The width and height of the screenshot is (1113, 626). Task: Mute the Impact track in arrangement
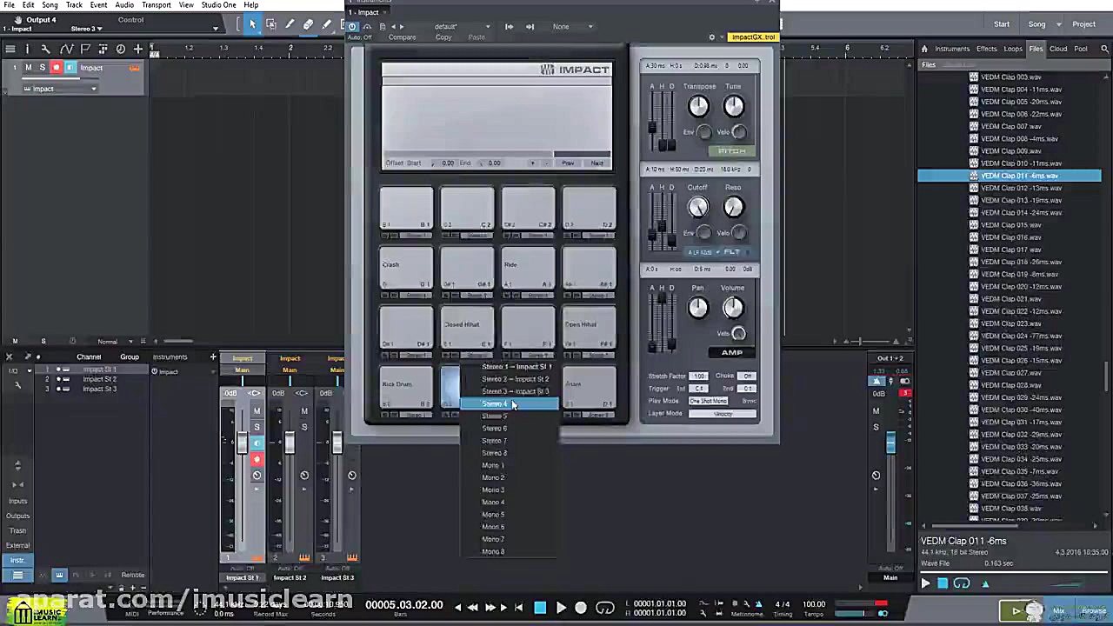[29, 68]
